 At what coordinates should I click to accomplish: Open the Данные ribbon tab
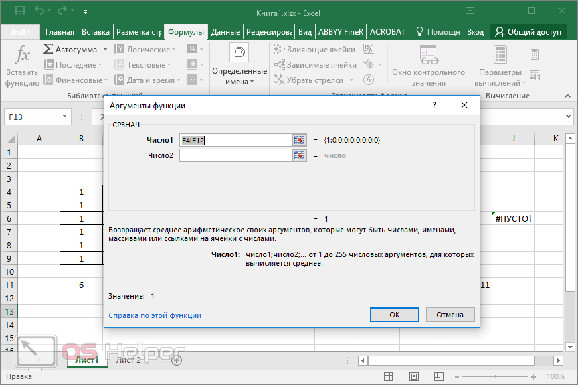coord(225,31)
